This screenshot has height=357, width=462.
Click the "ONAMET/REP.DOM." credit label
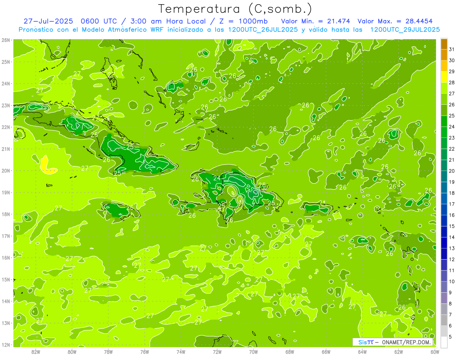pos(406,342)
